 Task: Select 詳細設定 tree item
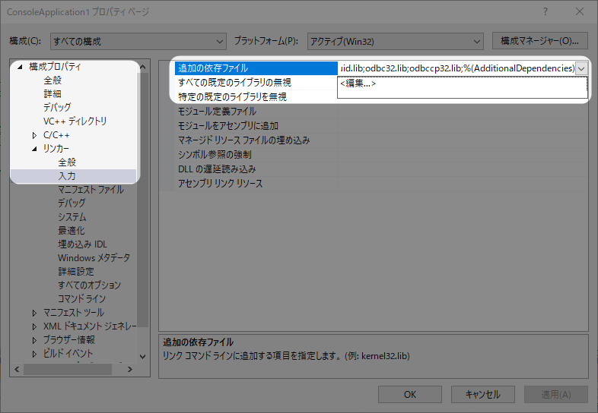coord(76,271)
